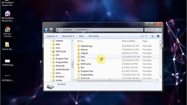The image size is (187, 105).
Task: Open Chit Lay Chrome desktop shortcut
Action: coord(8,32)
